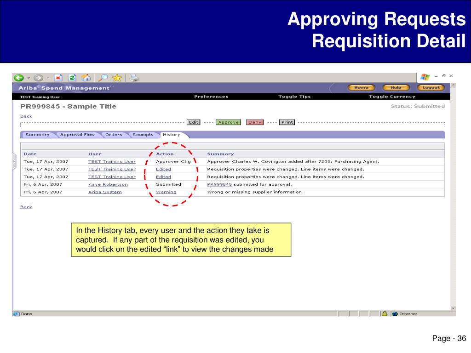Click the browser Back arrow icon

point(19,78)
